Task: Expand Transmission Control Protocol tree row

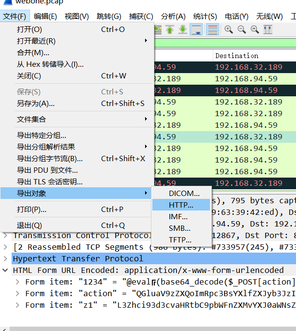Action: (x=5, y=235)
